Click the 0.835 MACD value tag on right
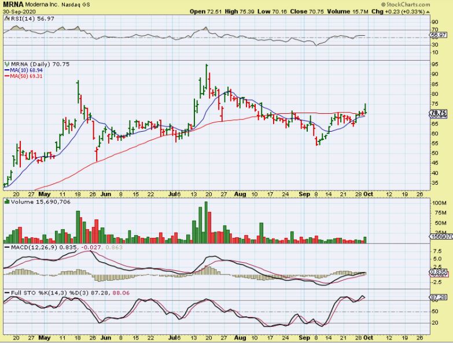 (439, 272)
